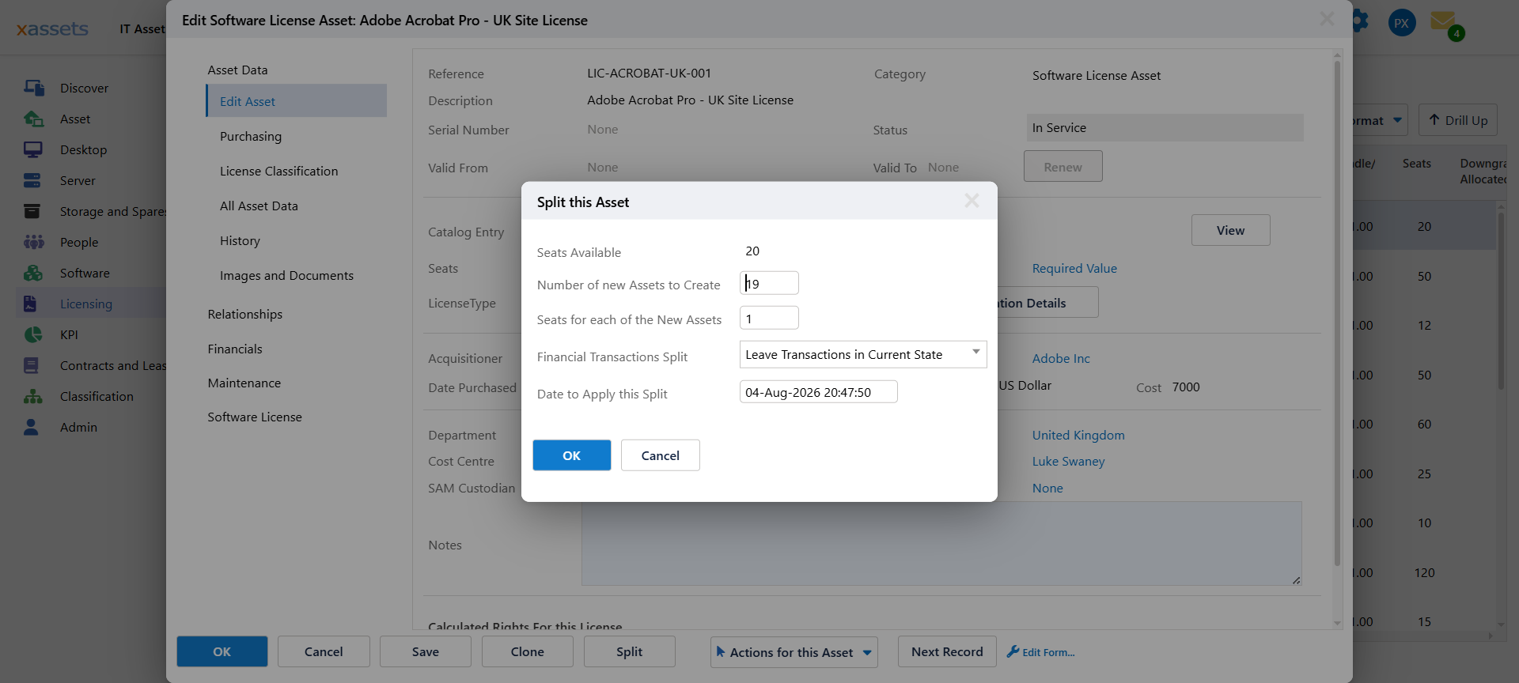Confirm split with dialog OK button
1519x683 pixels.
click(x=571, y=455)
